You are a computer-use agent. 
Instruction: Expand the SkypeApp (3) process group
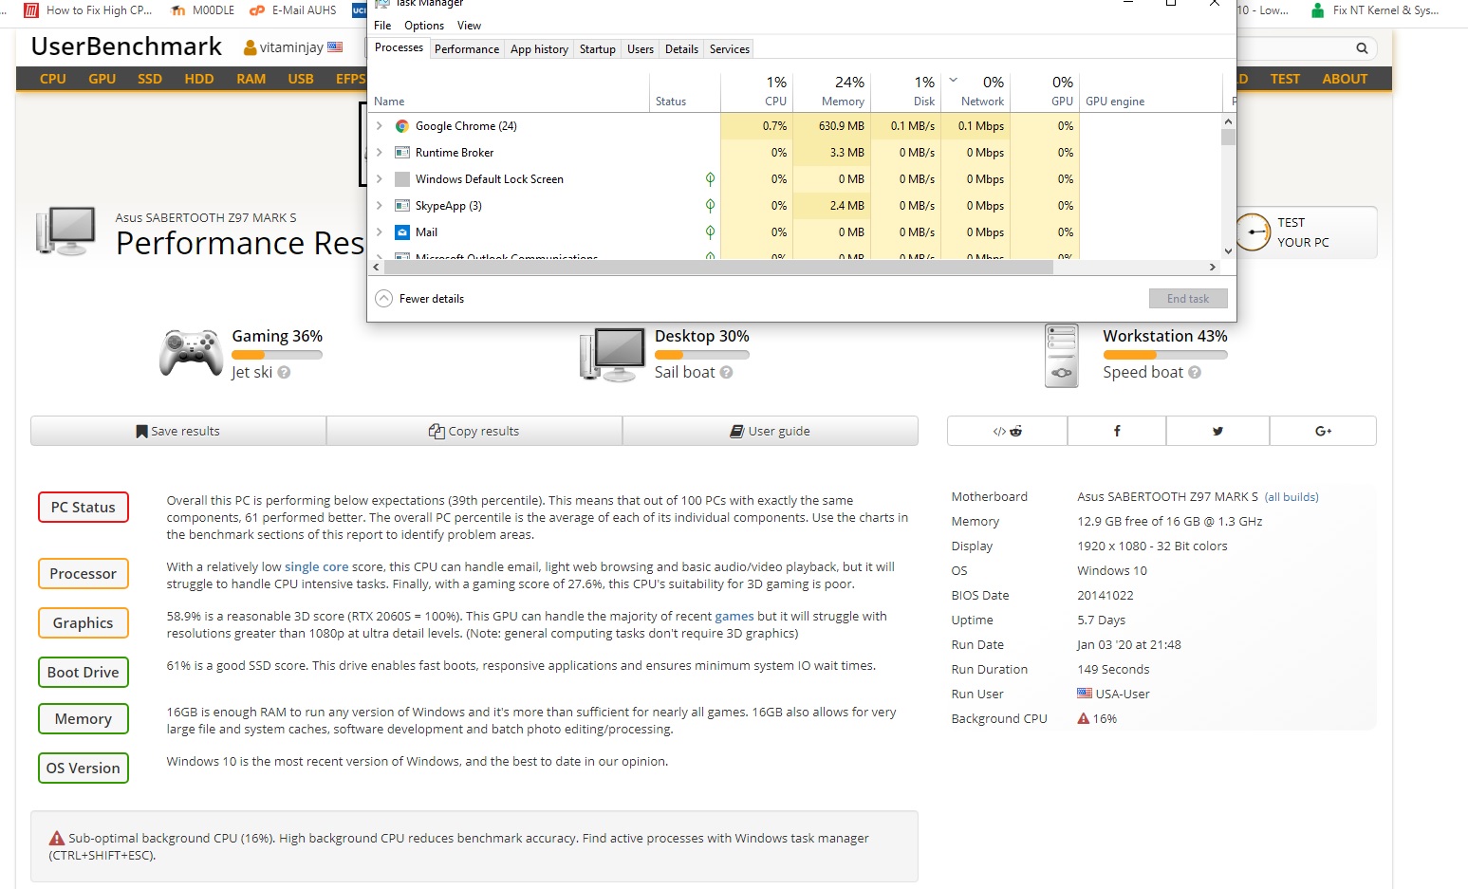[x=380, y=205]
